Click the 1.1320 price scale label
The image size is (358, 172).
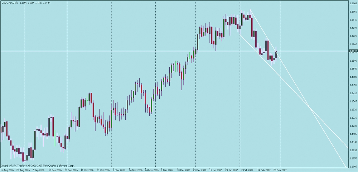[353, 110]
